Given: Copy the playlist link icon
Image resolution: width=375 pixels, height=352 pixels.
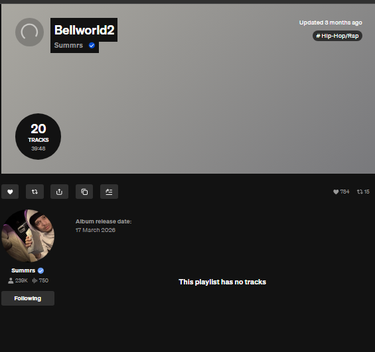Looking at the screenshot, I should click(84, 192).
